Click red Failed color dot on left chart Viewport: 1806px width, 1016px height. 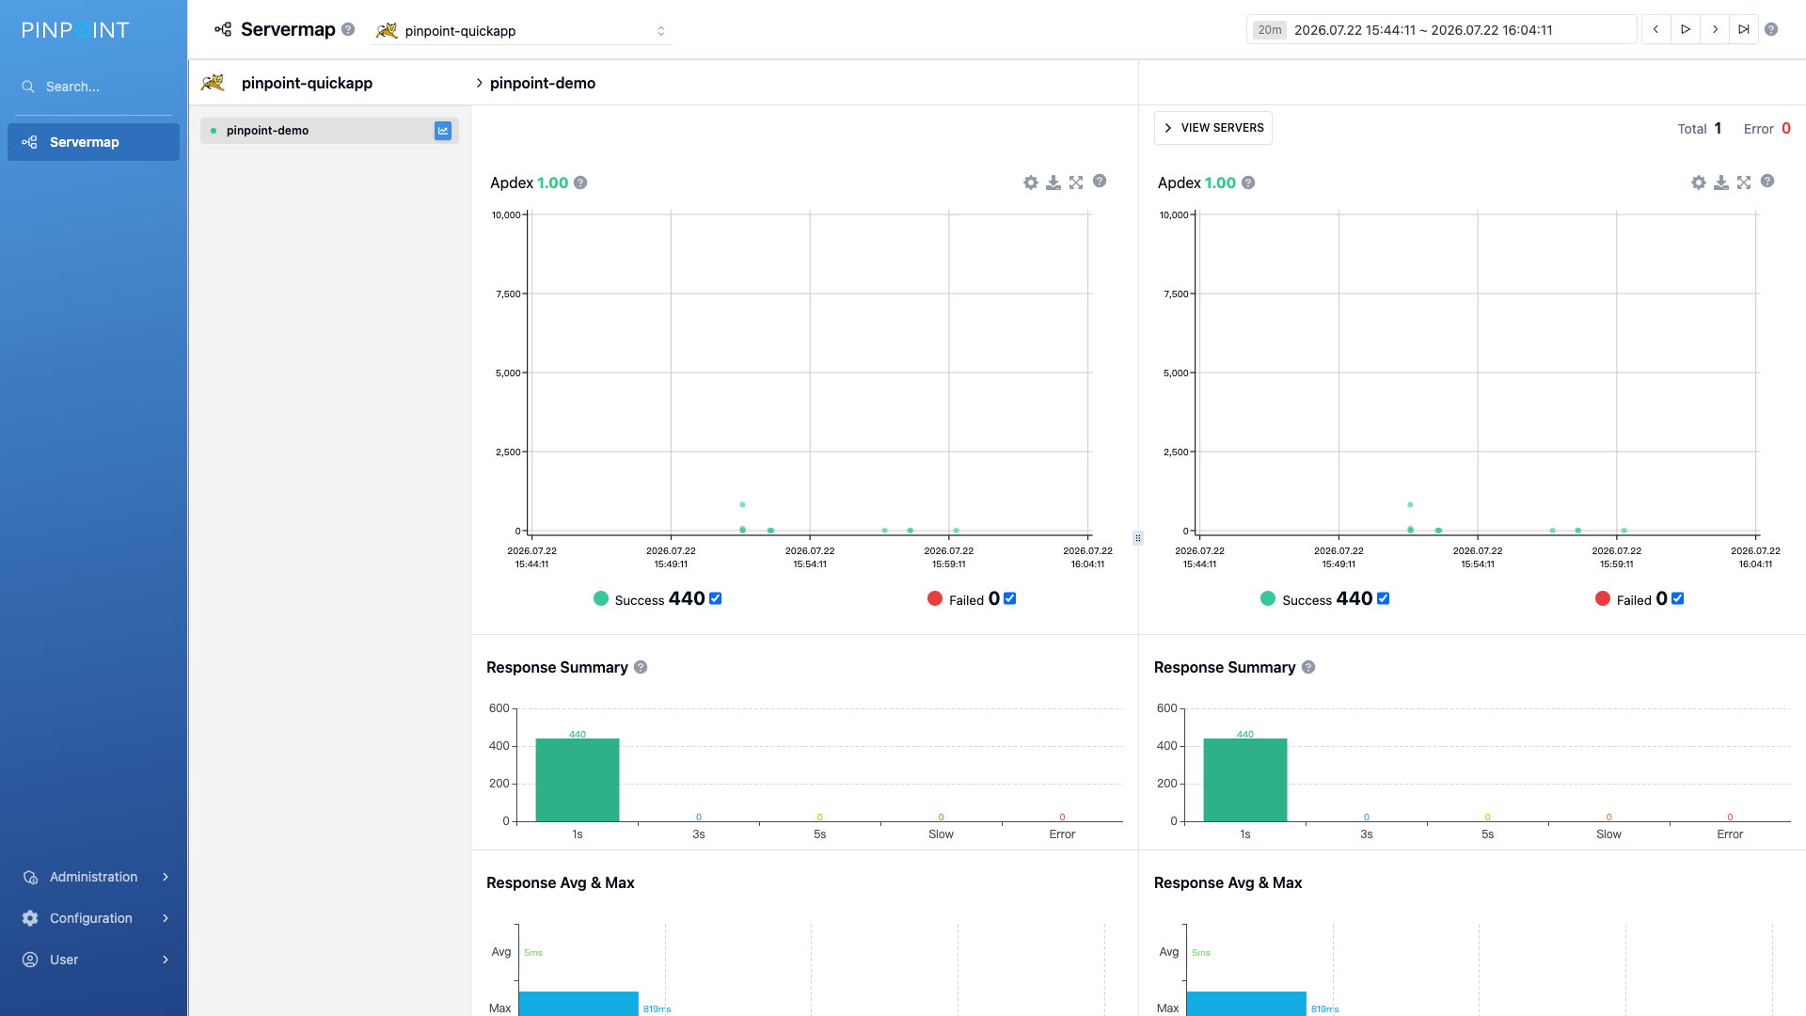935,598
